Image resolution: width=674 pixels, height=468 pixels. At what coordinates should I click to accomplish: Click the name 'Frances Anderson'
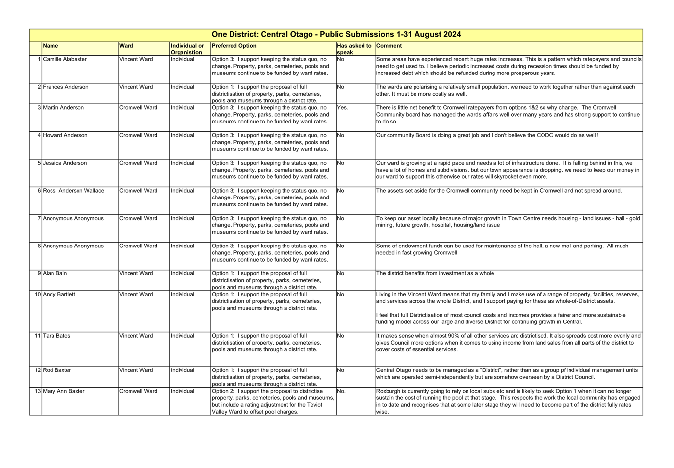tap(66, 87)
